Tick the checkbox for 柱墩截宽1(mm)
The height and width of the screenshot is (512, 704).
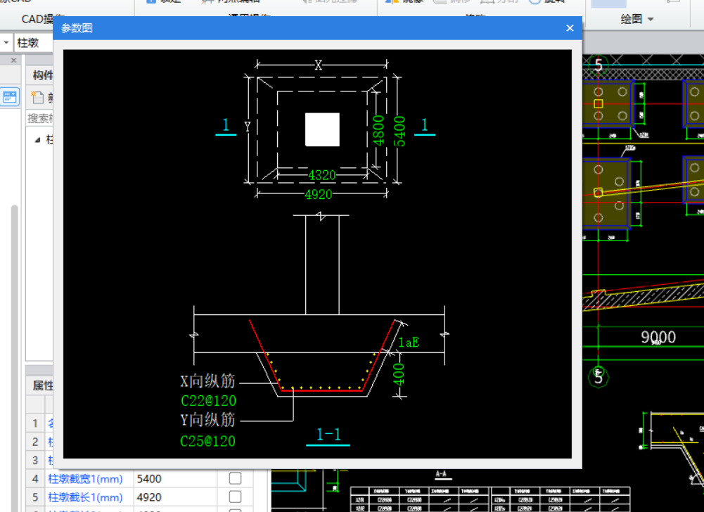coord(236,478)
